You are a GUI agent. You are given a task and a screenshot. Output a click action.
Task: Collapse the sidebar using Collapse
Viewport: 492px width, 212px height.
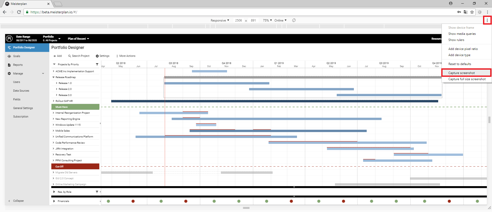(x=16, y=201)
